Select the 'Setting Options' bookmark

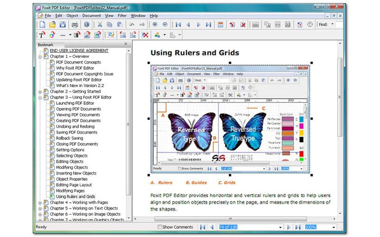[70, 150]
